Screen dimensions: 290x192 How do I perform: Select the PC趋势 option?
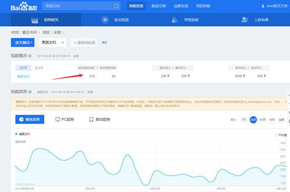pos(65,120)
